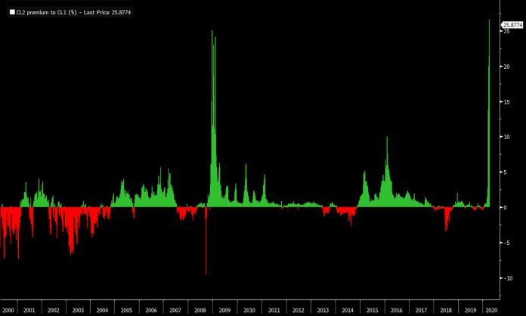Click the 10 value axis label
The width and height of the screenshot is (526, 316).
click(x=506, y=137)
